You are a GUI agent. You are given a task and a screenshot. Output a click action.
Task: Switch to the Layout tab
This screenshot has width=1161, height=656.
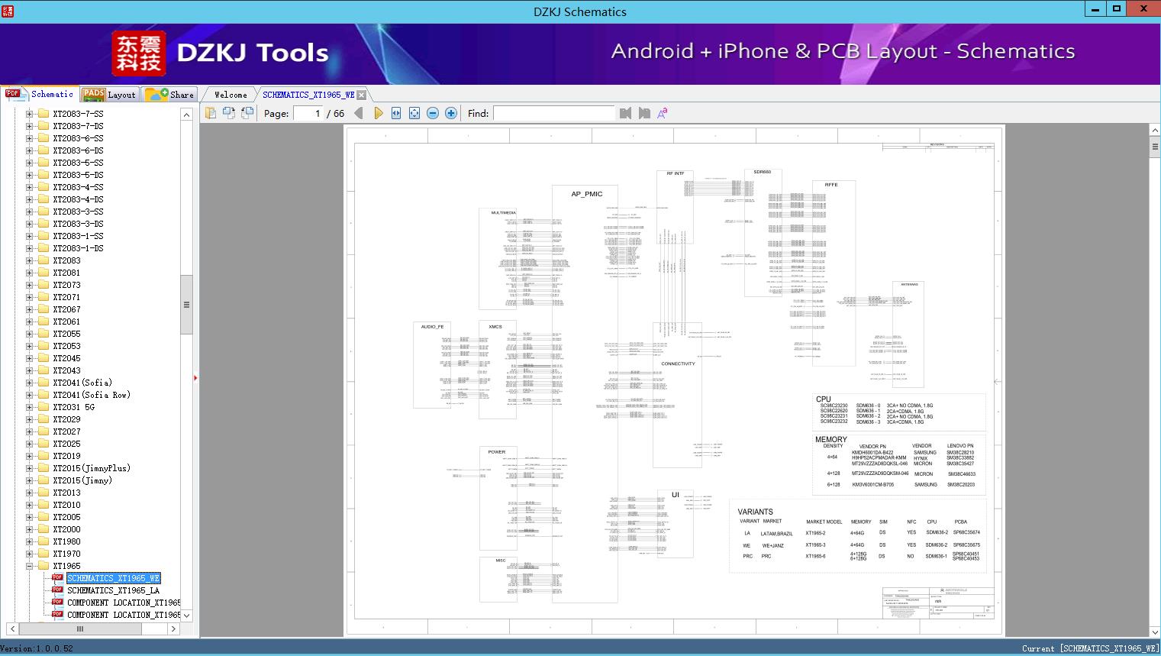pos(109,94)
